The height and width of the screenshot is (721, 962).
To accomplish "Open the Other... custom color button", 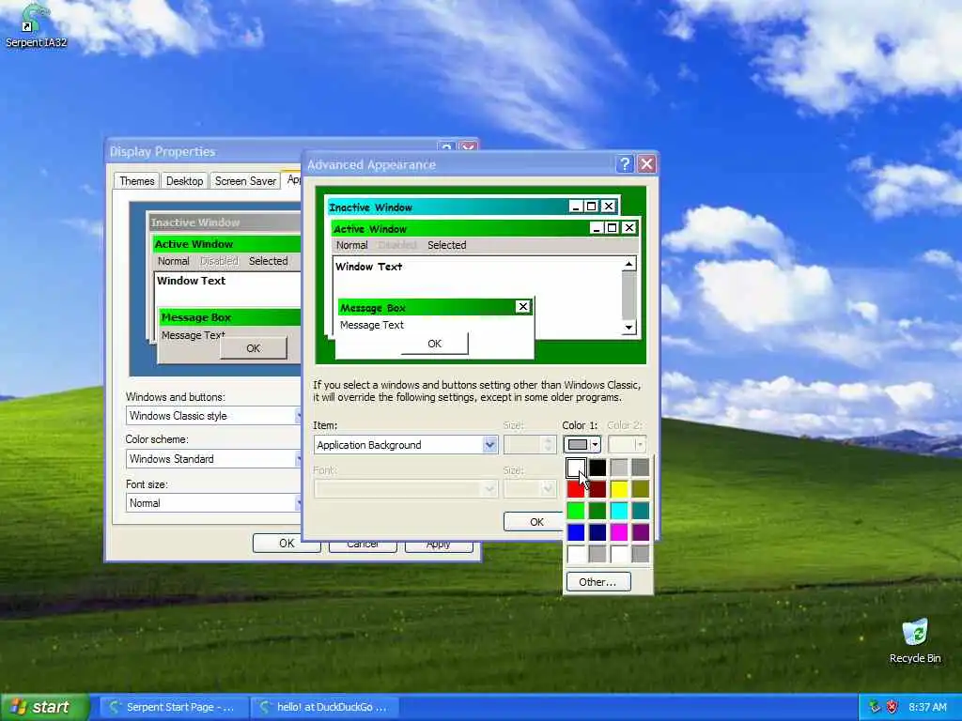I will pyautogui.click(x=598, y=582).
